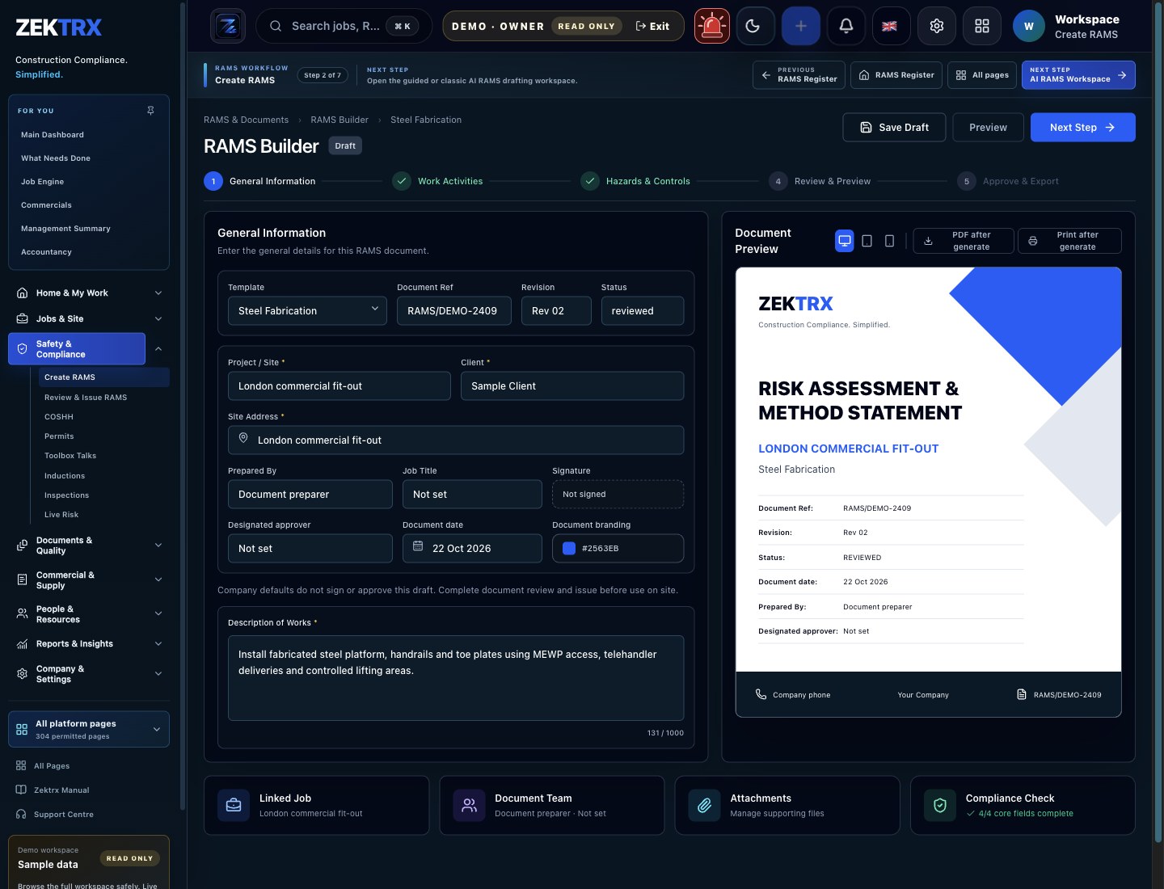Go to the Hazards & Controls step

click(x=635, y=181)
